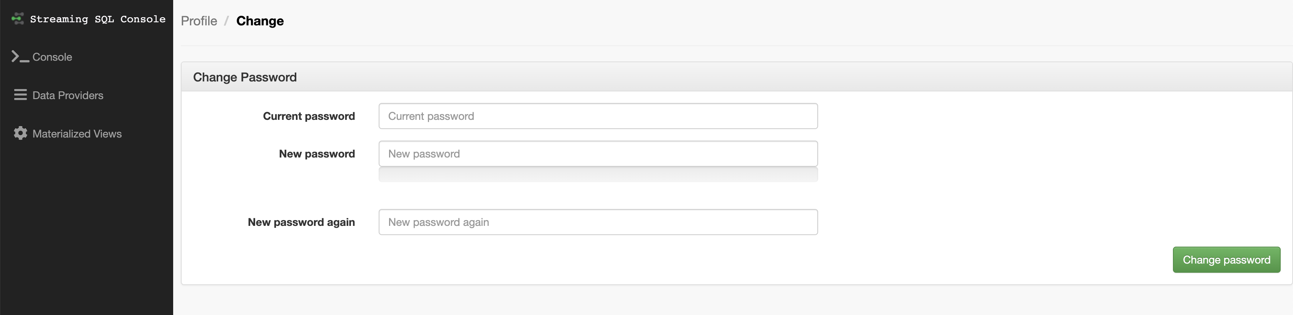Click the Data Providers list icon

(x=20, y=94)
